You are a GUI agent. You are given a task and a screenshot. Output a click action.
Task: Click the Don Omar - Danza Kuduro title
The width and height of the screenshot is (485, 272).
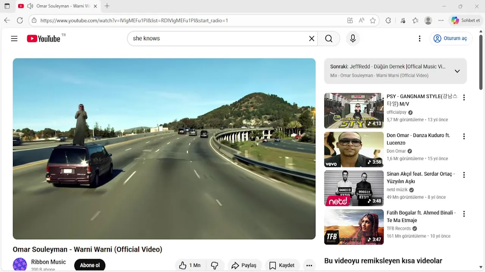(418, 139)
